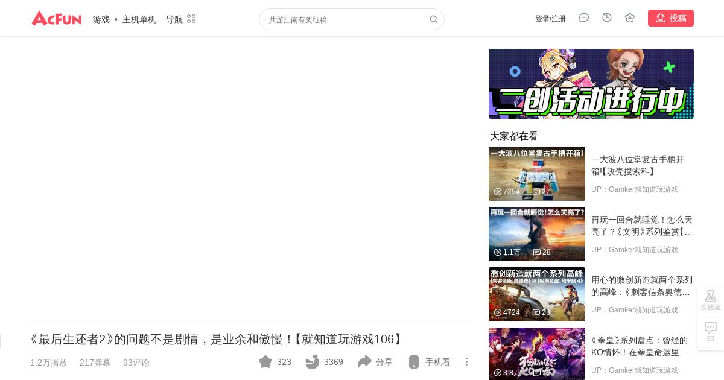
Task: Open the more options three-dot menu
Action: click(x=466, y=362)
